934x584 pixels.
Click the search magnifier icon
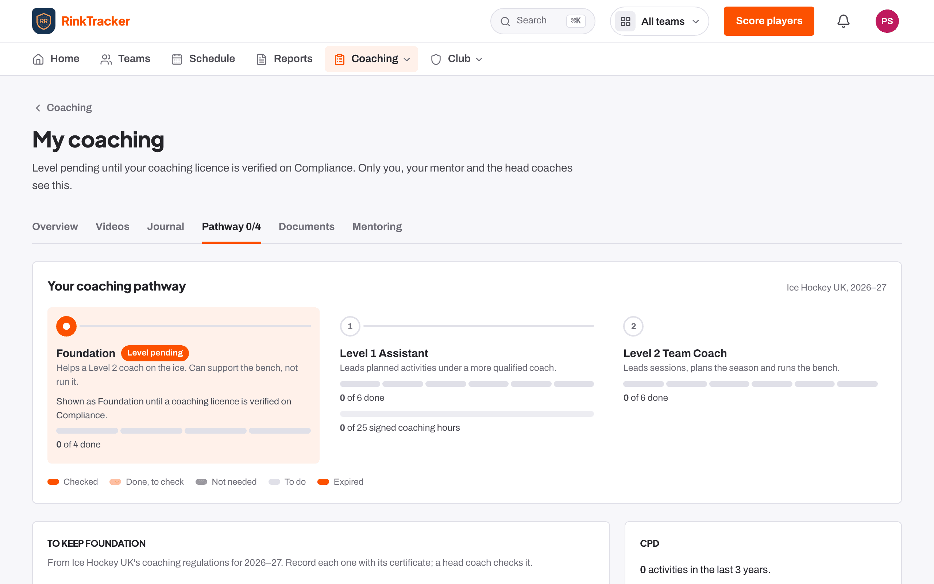pyautogui.click(x=505, y=21)
